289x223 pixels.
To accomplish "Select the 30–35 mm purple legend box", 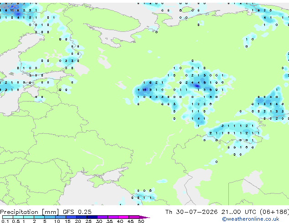I will point(103,217).
